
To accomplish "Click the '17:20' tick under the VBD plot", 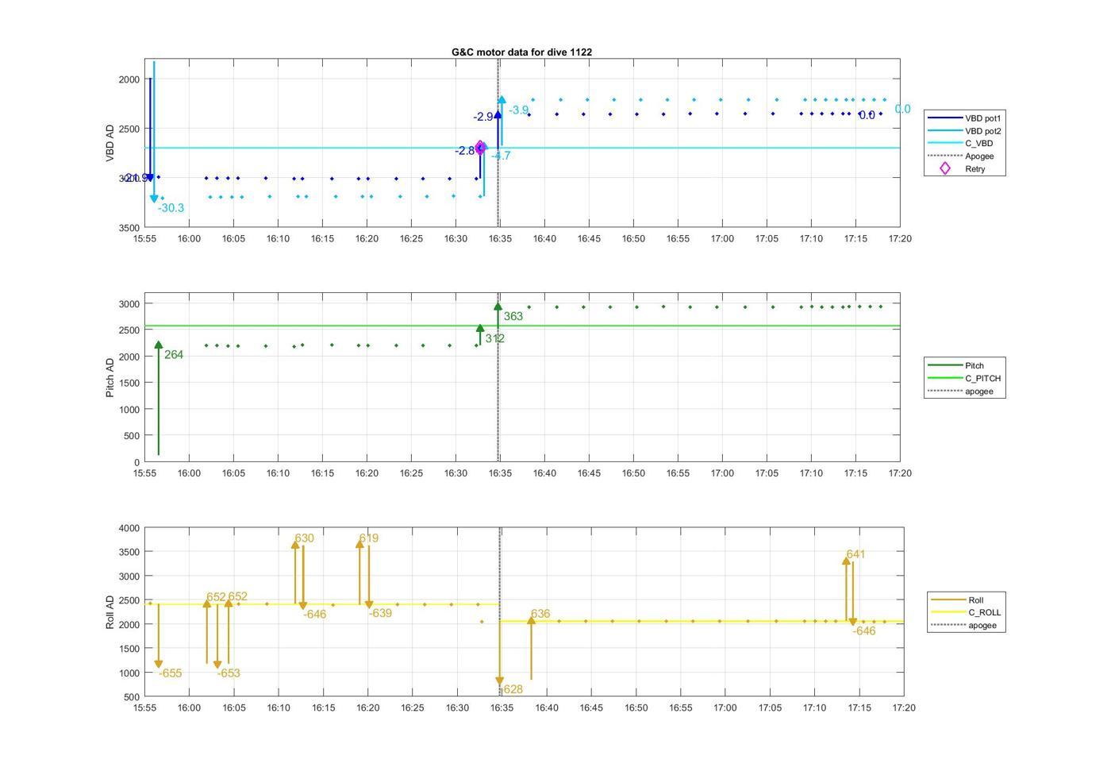I will tap(900, 238).
